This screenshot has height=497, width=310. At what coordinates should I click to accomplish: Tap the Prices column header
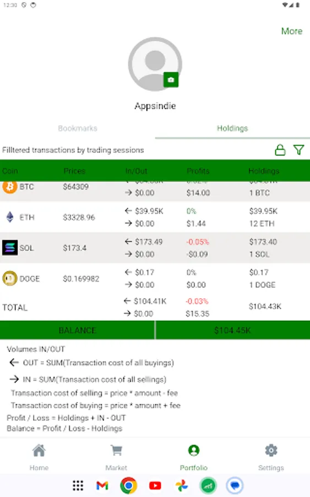point(74,171)
